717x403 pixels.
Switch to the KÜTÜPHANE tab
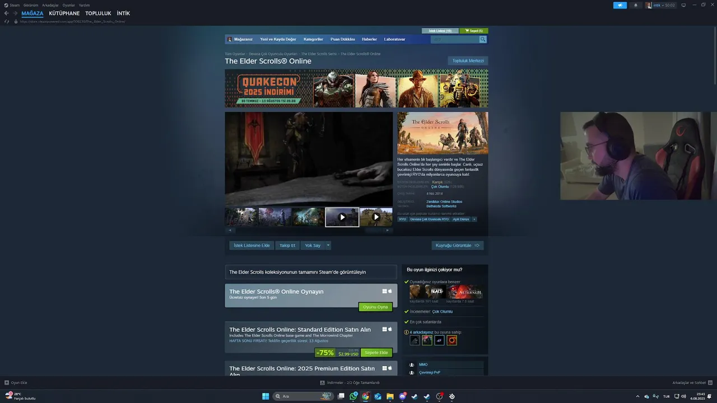64,13
